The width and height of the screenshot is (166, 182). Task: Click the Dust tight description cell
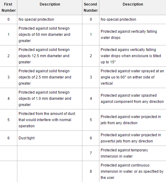click(x=50, y=138)
